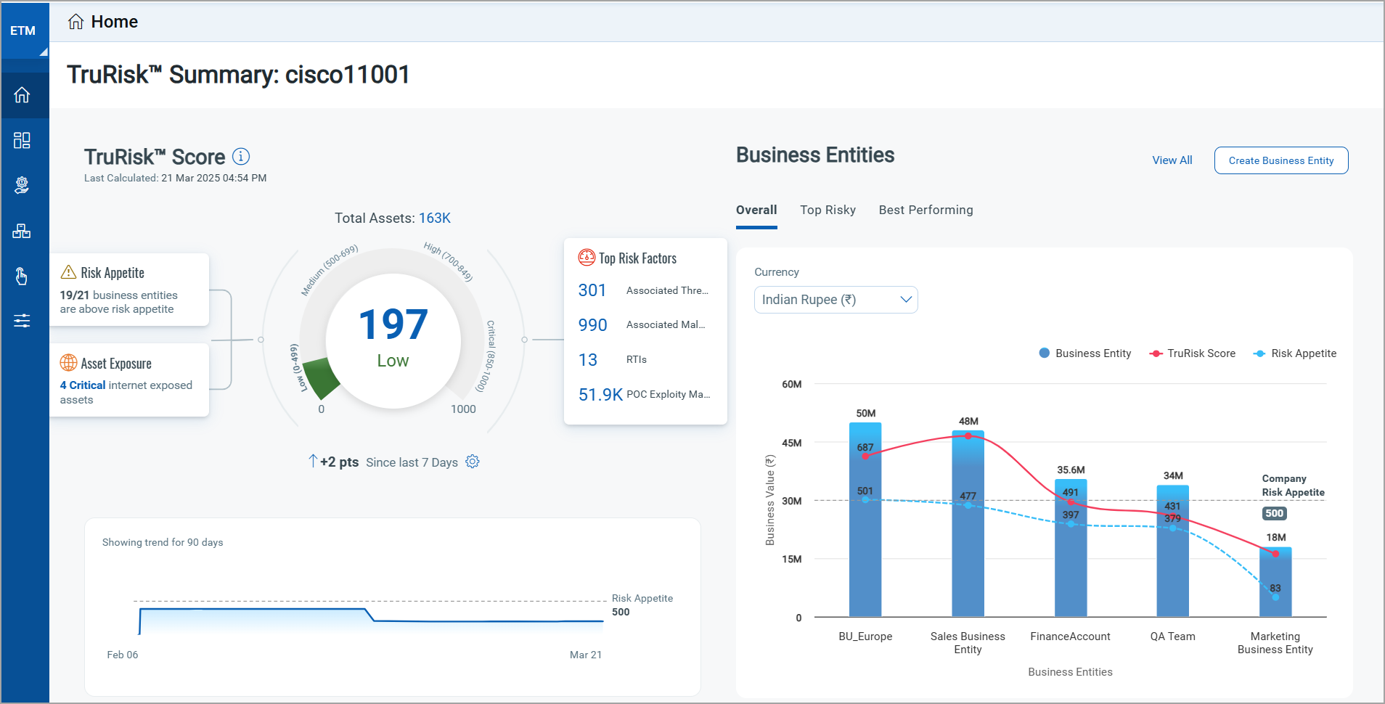Click the upward arrow beside +2 pts
Viewport: 1385px width, 704px height.
pos(313,461)
